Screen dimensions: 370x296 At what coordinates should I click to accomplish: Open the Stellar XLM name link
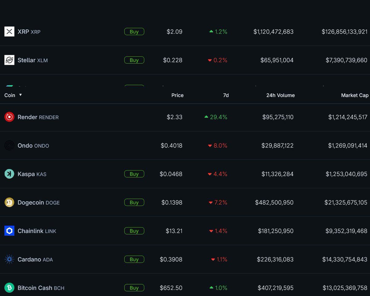(33, 60)
